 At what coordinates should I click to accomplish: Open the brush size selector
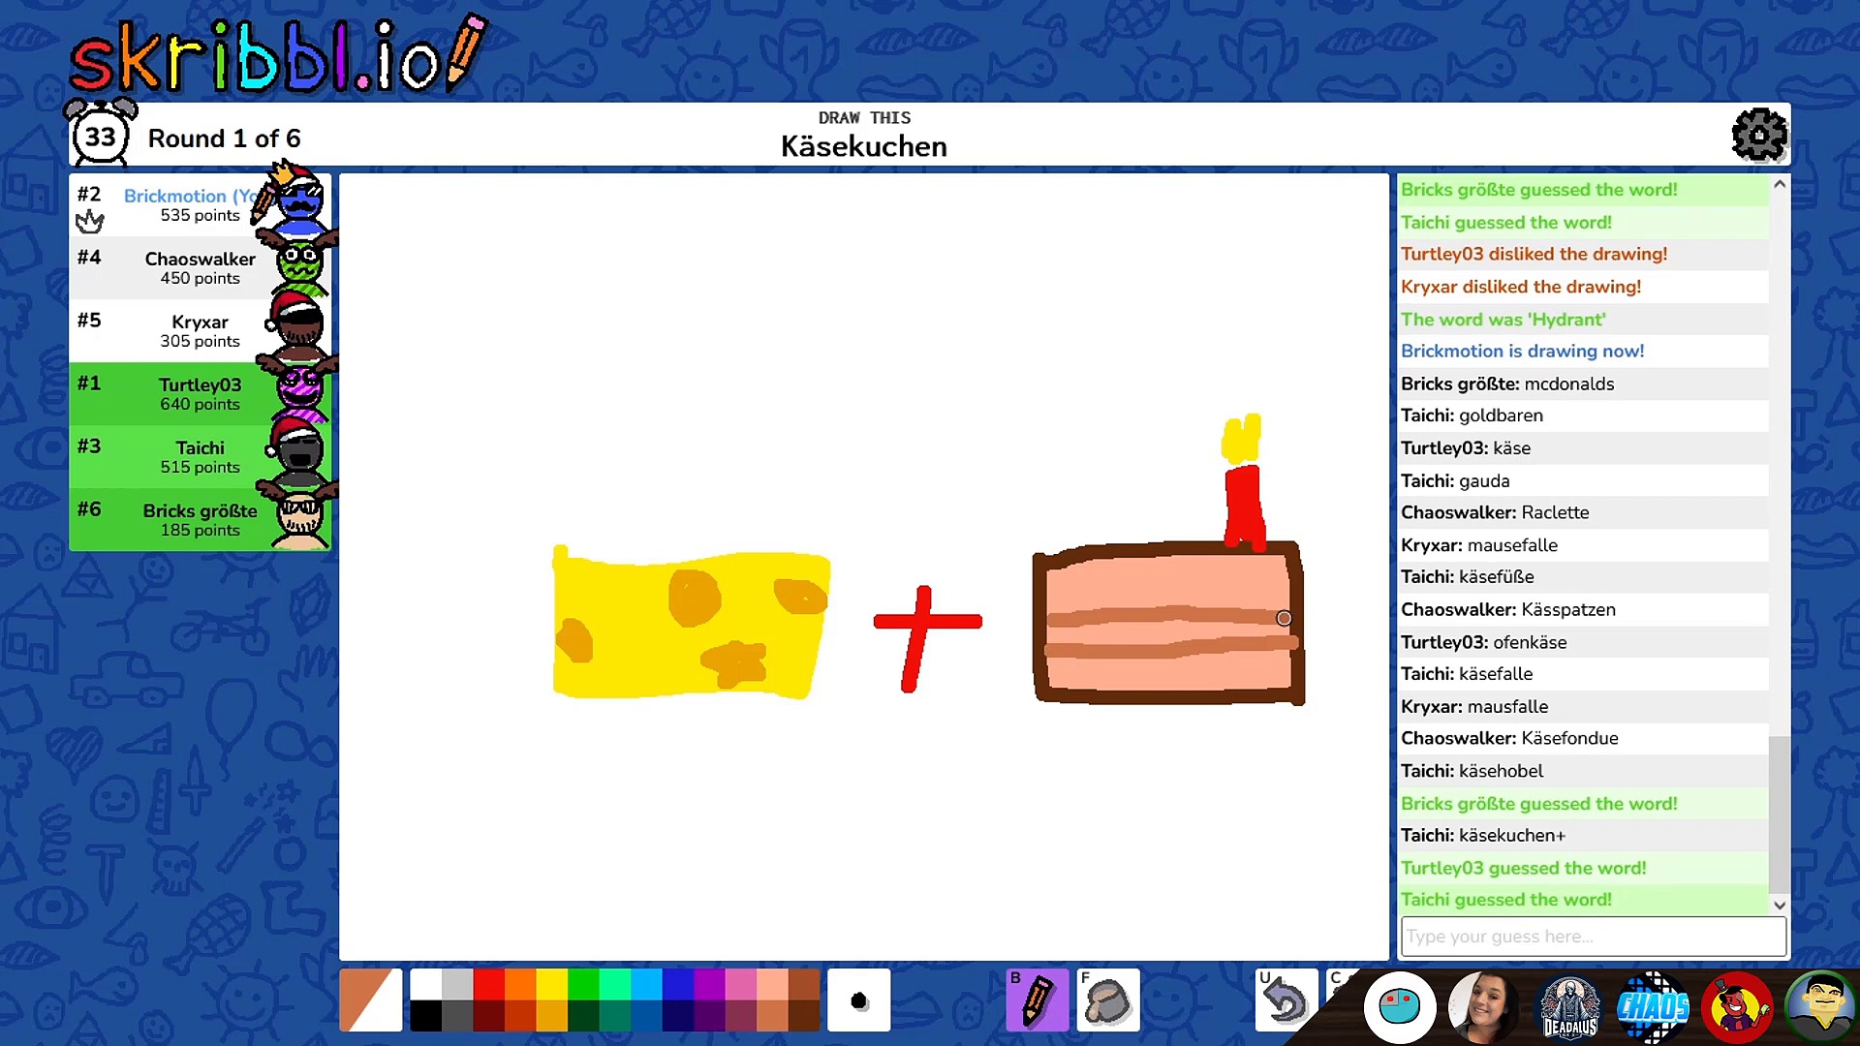[x=858, y=1000]
